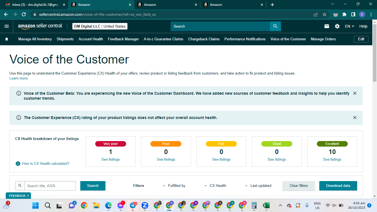Open the Chrome profile avatar D
377x212 pixels.
(x=362, y=14)
